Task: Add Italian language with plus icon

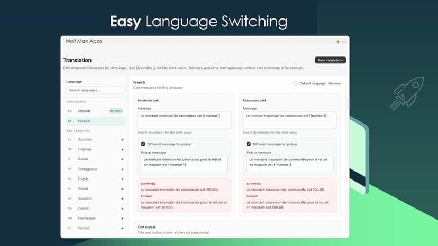Action: [x=122, y=159]
